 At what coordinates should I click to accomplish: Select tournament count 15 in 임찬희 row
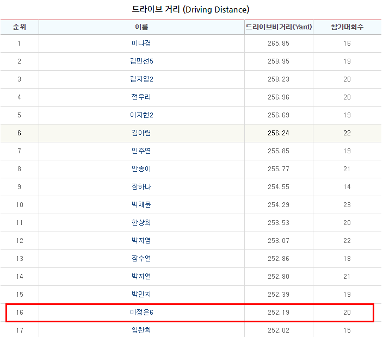click(x=347, y=330)
